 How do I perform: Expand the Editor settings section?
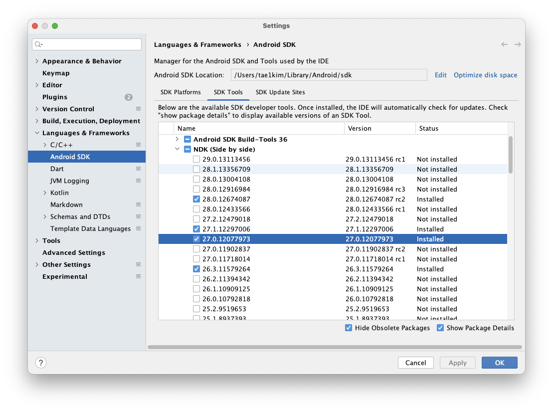(x=37, y=85)
